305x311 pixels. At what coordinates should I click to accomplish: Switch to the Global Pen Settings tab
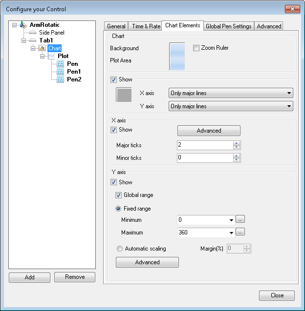tap(228, 26)
